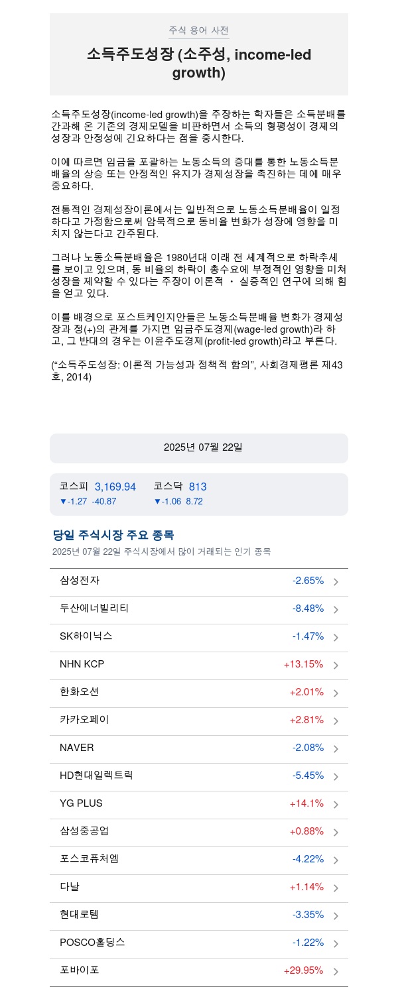
Task: Open the arrow icon on 한화오션 row
Action: (x=336, y=693)
